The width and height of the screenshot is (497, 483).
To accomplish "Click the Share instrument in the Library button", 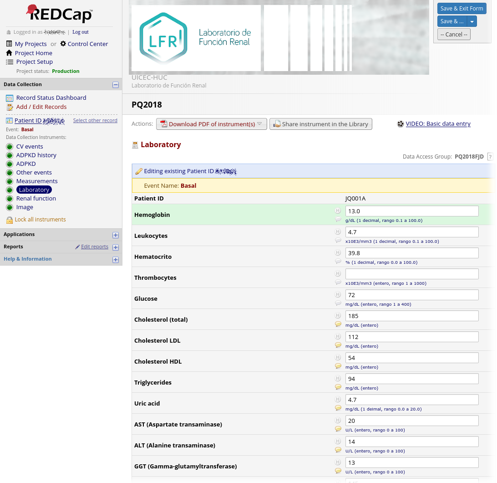I will [320, 124].
